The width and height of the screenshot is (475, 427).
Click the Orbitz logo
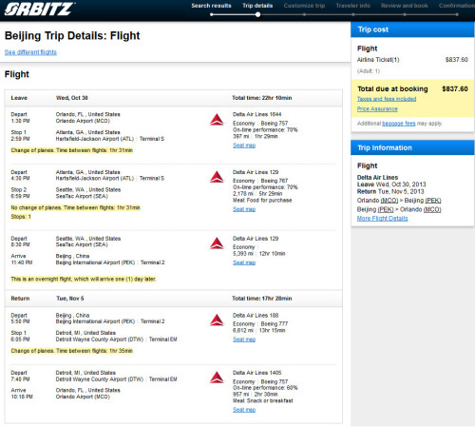click(x=39, y=9)
